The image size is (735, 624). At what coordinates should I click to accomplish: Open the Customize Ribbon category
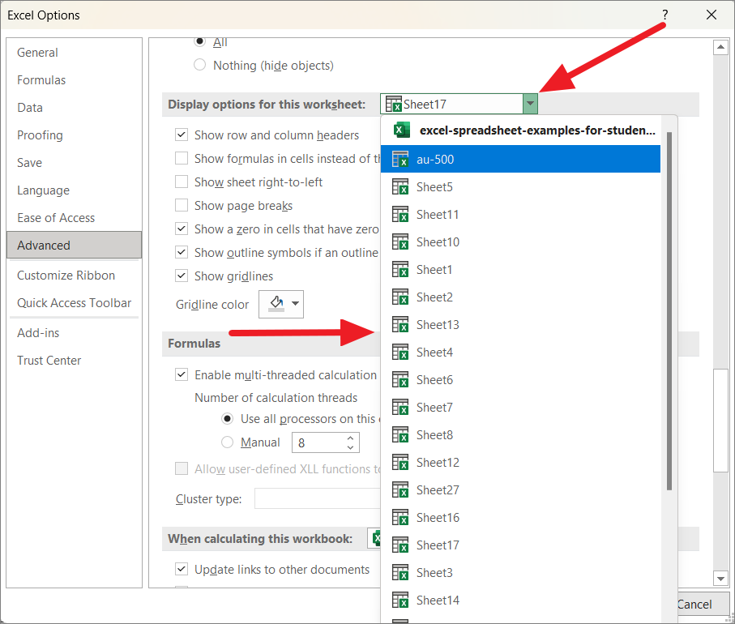pos(74,276)
